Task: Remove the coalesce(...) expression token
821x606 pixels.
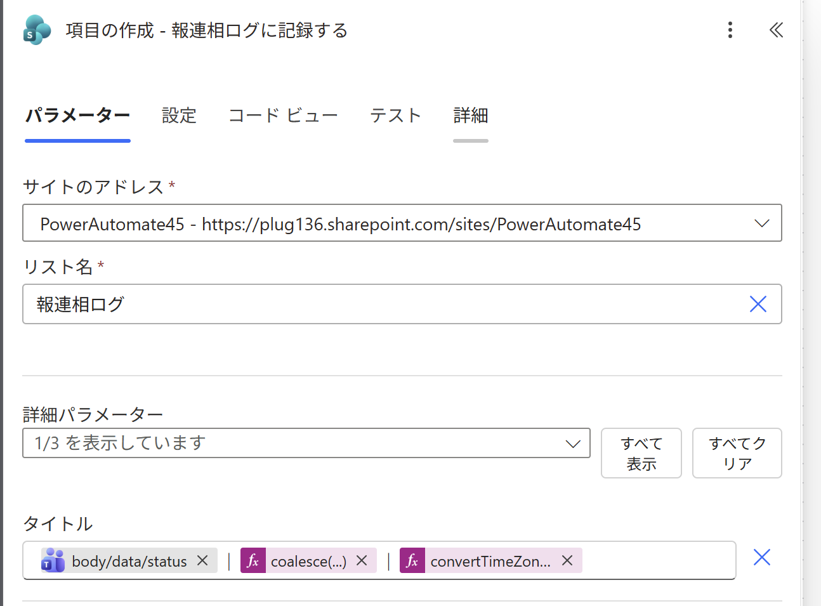Action: [362, 560]
